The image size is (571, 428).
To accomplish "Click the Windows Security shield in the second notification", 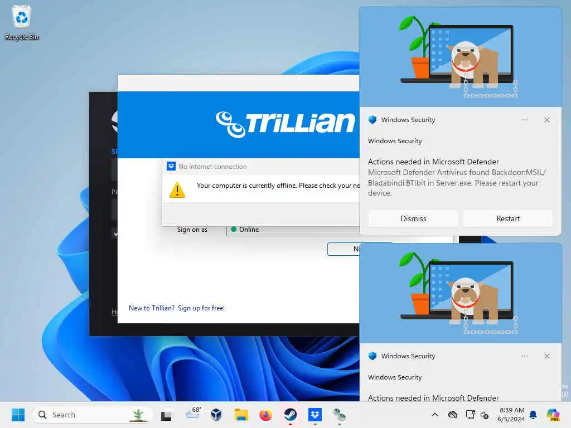I will pyautogui.click(x=372, y=356).
